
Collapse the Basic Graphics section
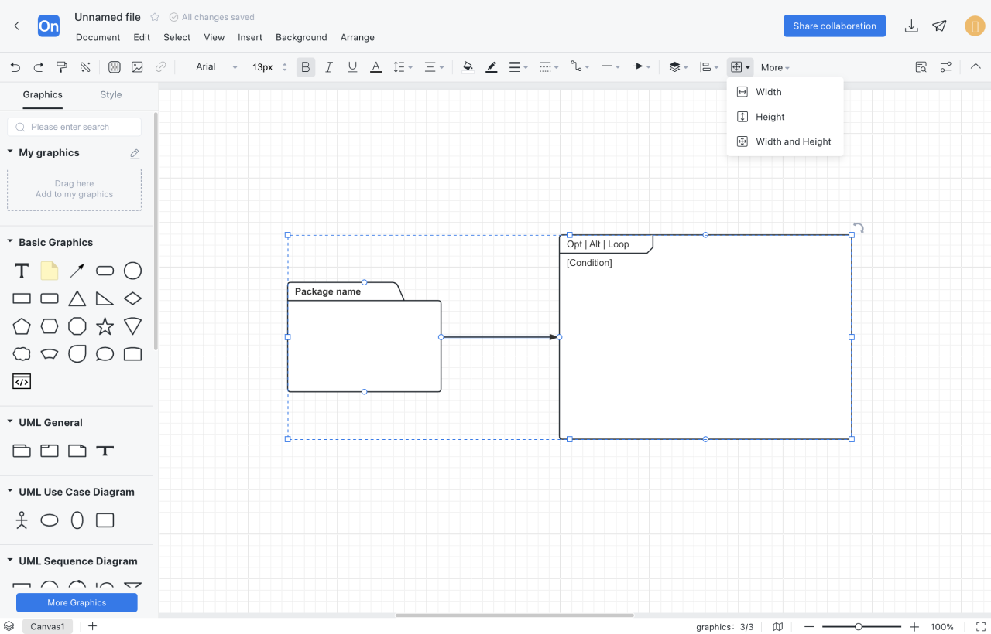point(10,242)
